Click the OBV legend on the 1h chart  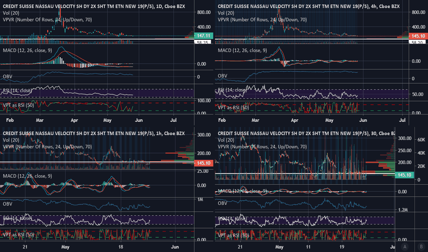coord(7,204)
